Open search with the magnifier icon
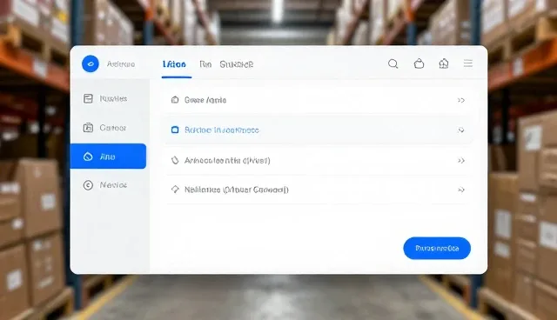The image size is (557, 320). coord(393,63)
